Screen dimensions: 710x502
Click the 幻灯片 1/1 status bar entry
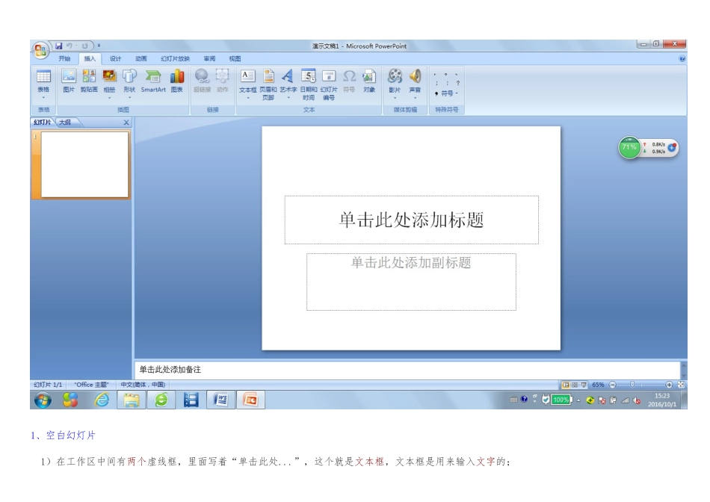pos(48,384)
